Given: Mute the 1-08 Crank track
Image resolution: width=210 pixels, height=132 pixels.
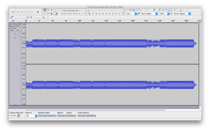Looking at the screenshot, I should coord(12,30).
